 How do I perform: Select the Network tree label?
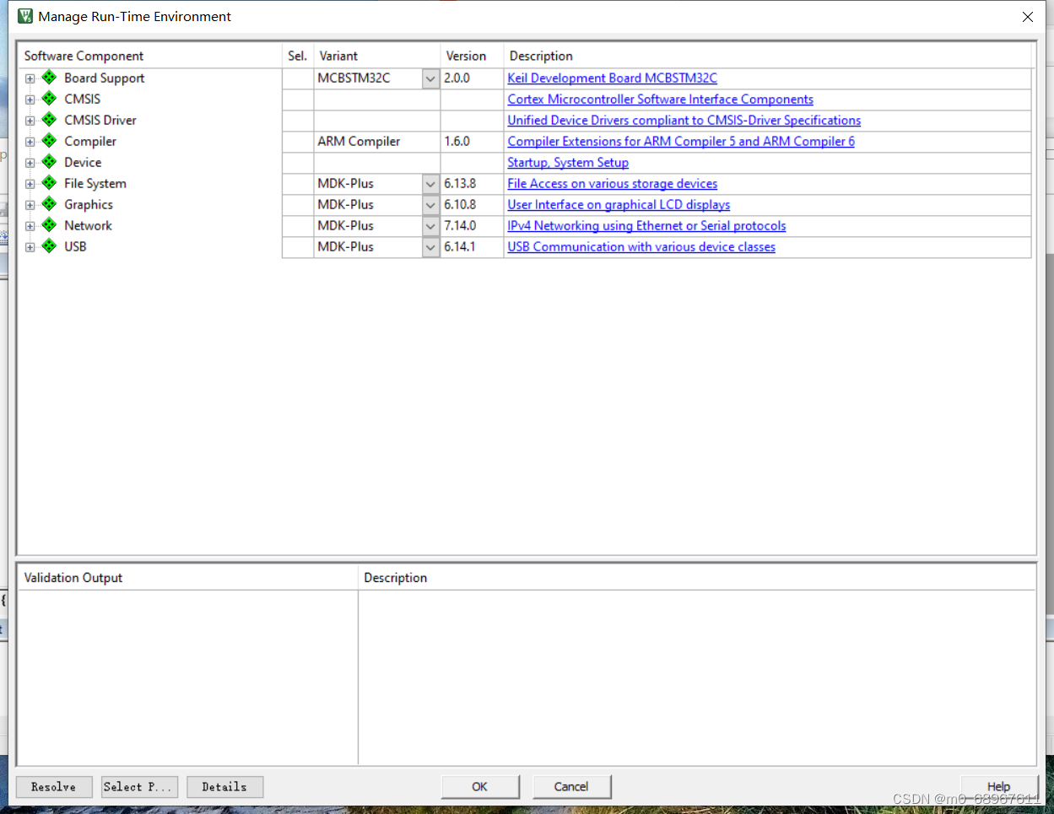pyautogui.click(x=88, y=225)
